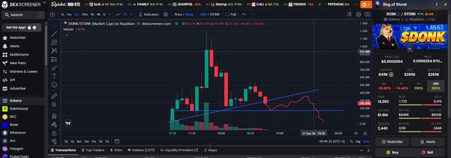Toggle chart between Price and Mcap

point(184,14)
